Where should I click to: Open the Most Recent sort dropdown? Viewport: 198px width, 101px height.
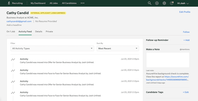pos(118,49)
